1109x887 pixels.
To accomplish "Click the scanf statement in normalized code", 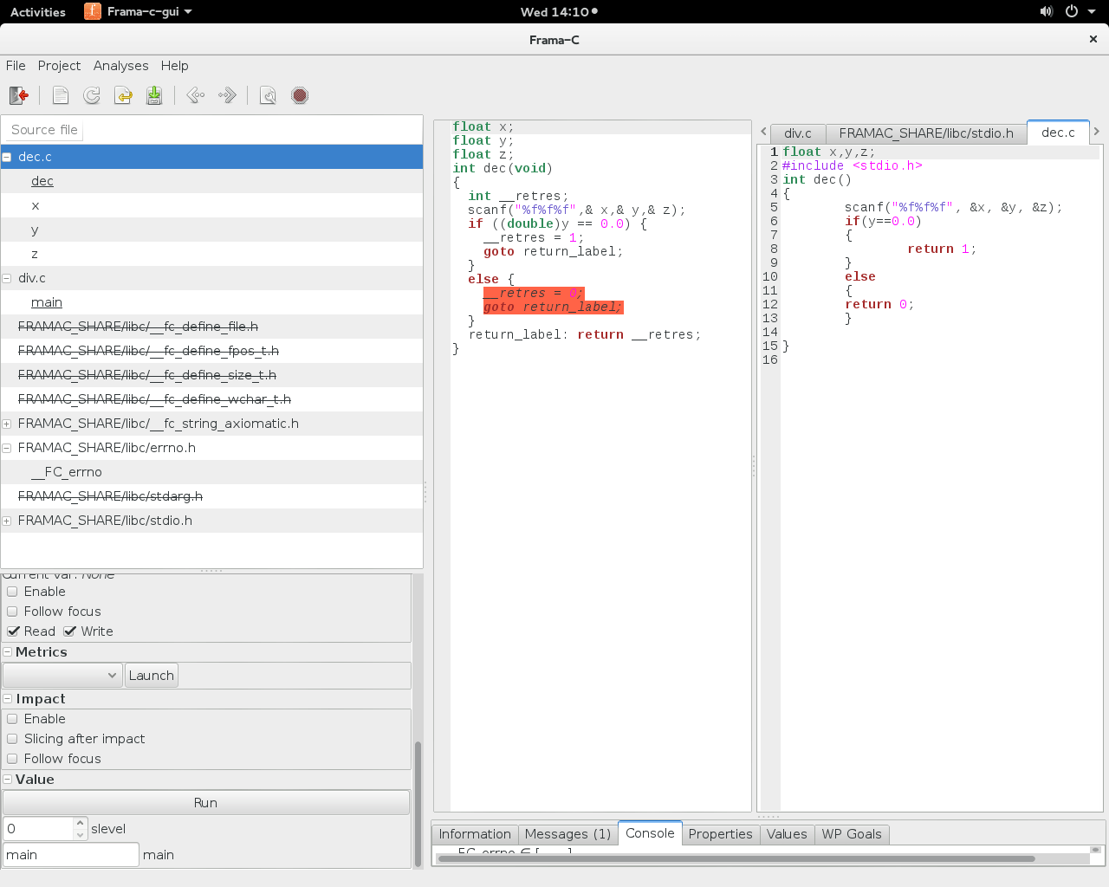I will coord(576,210).
